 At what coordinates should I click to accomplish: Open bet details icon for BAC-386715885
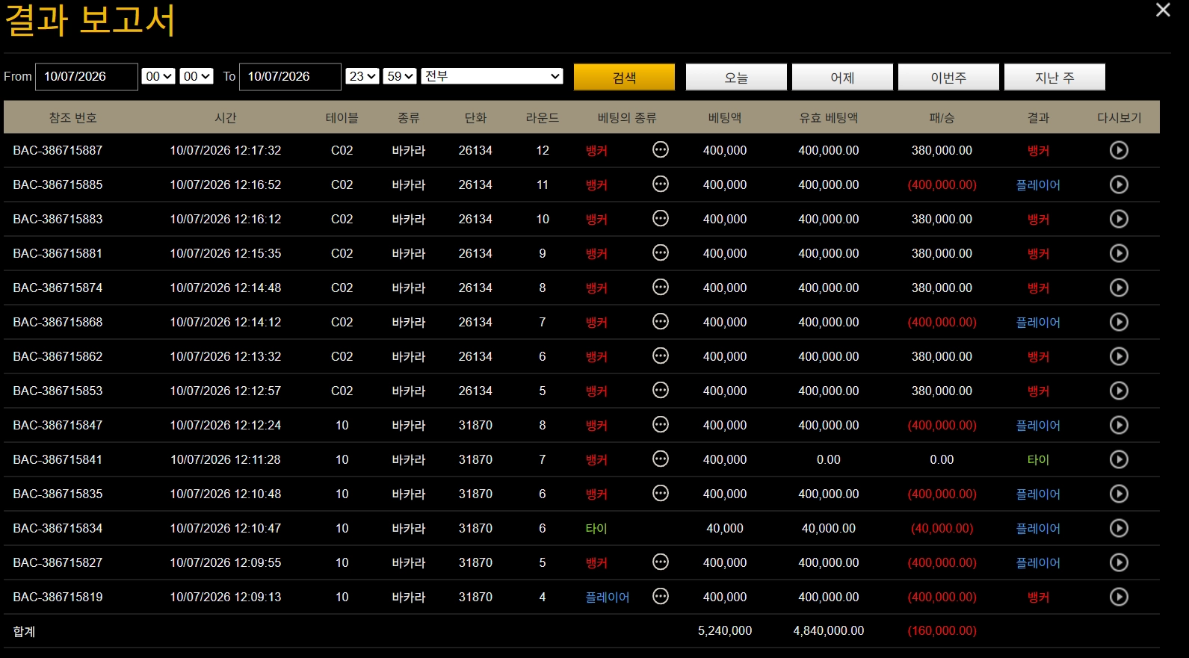[x=661, y=184]
